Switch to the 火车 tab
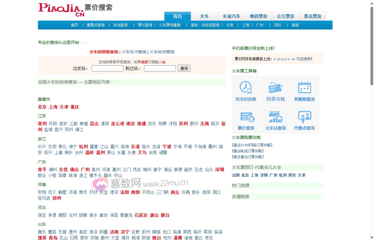This screenshot has width=374, height=241. [204, 16]
